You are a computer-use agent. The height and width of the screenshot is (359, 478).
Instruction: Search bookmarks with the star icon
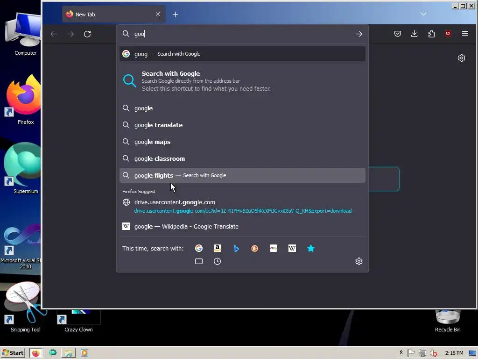point(311,248)
